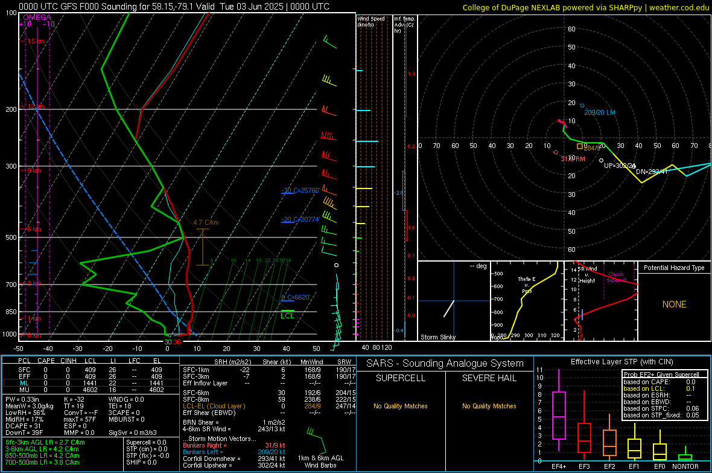This screenshot has width=712, height=473.
Task: Click the based on STP_fixed: probability line
Action: click(x=661, y=415)
